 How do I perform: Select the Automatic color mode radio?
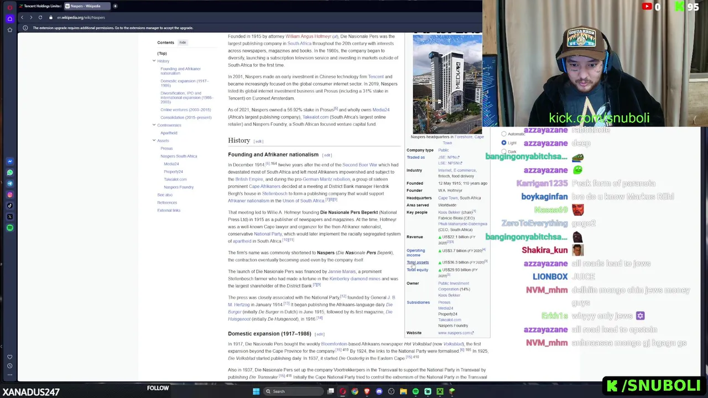(504, 134)
